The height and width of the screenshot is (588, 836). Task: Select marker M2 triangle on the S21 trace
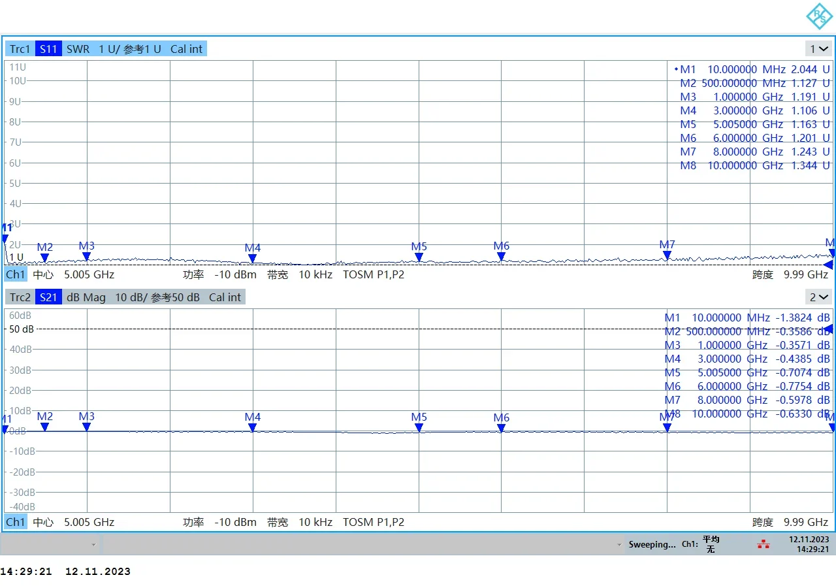click(44, 427)
